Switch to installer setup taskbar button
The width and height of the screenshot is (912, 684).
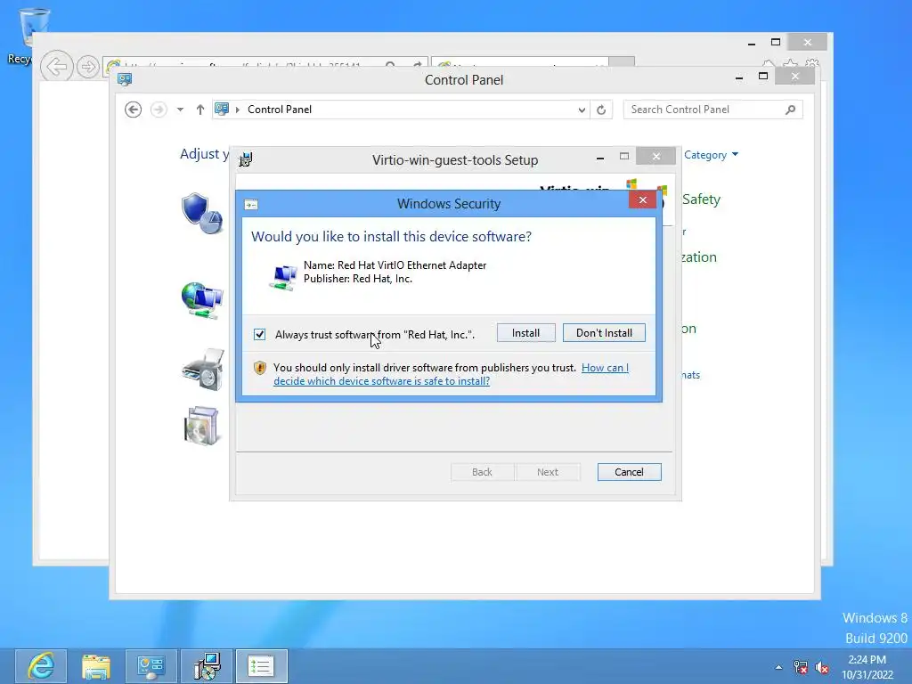click(207, 666)
